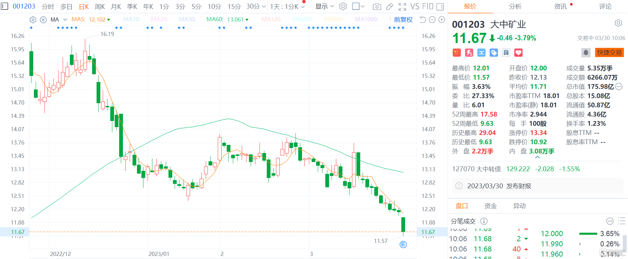628x259 pixels.
Task: Switch to 评论 tab
Action: [x=605, y=6]
